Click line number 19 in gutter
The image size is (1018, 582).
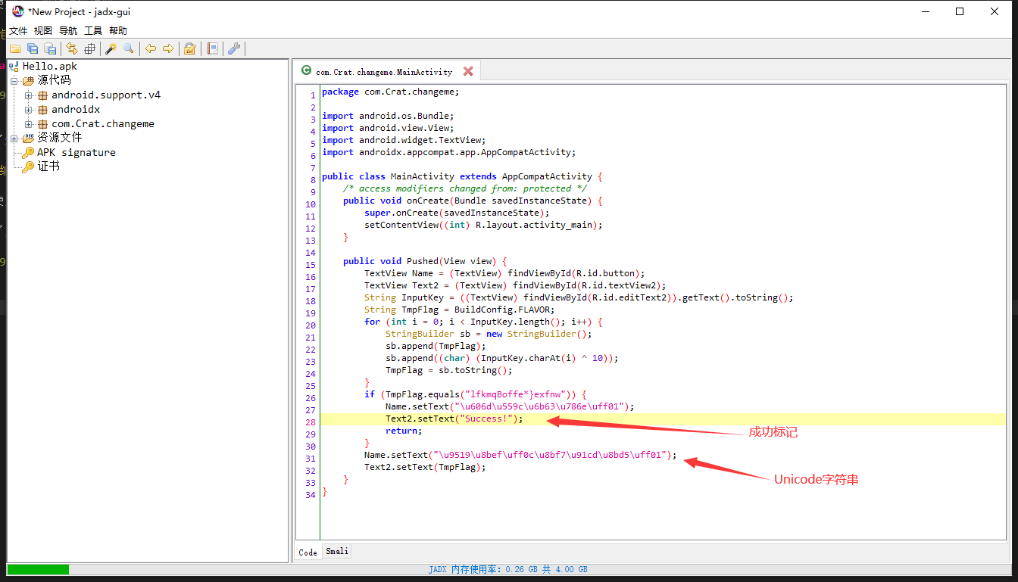click(x=310, y=313)
